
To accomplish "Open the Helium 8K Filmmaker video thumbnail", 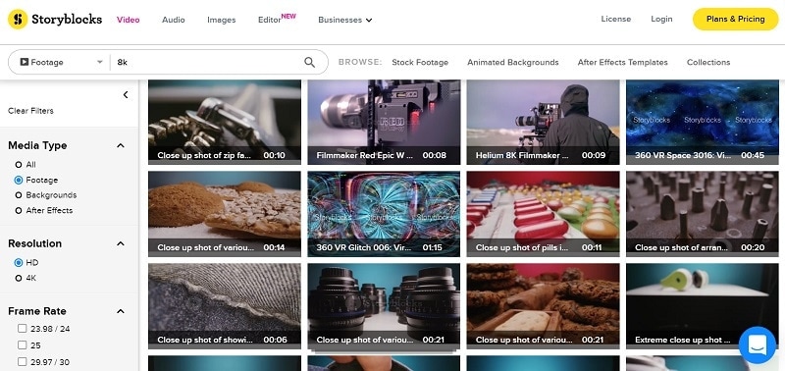I will tap(543, 122).
